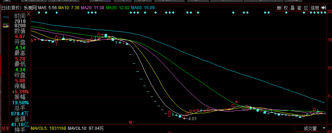This screenshot has width=332, height=133.
Task: Click the red q marker below chart
Action: pyautogui.click(x=130, y=122)
